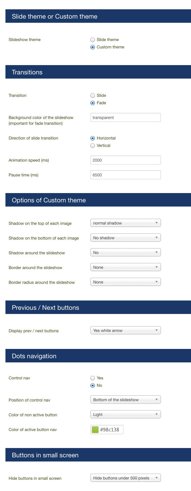
Task: Set direction to Horizontal
Action: [x=93, y=138]
